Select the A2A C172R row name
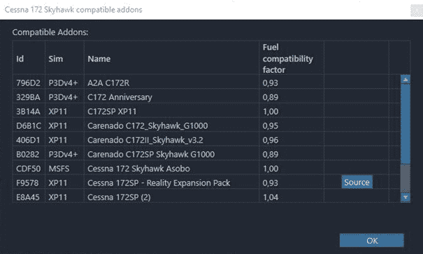The width and height of the screenshot is (423, 254). point(108,83)
